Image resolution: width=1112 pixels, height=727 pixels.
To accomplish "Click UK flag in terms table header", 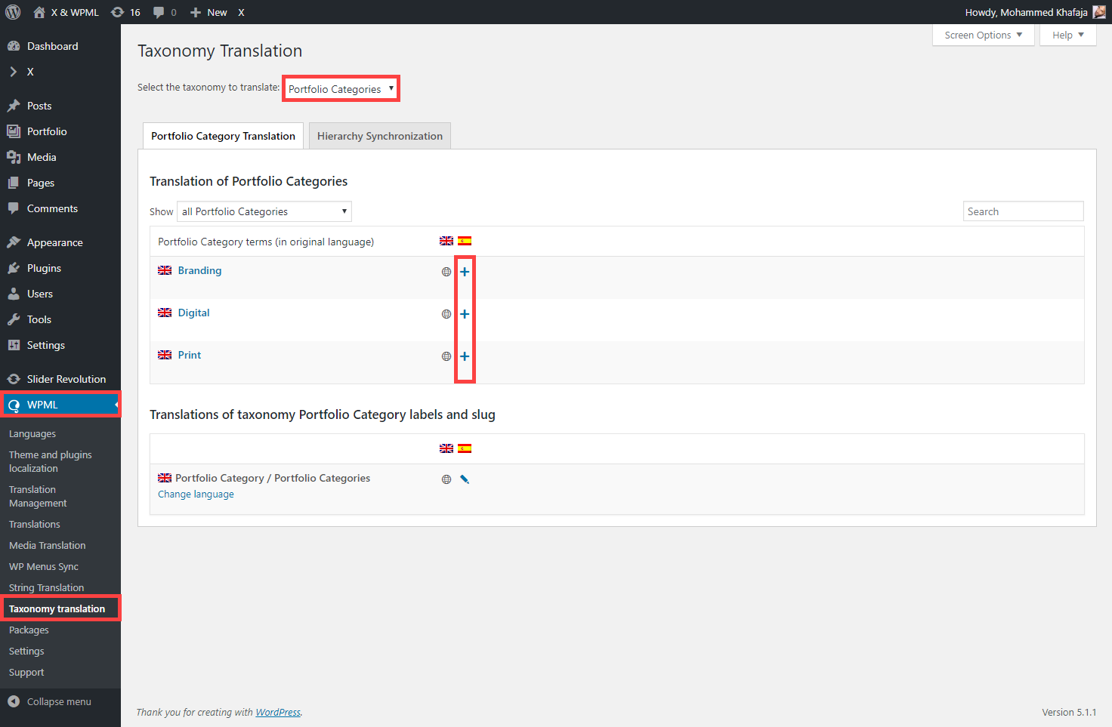I will pos(446,241).
